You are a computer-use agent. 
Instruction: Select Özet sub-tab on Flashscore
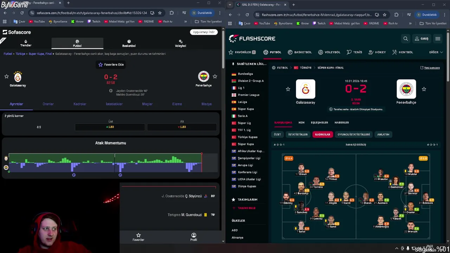(277, 135)
